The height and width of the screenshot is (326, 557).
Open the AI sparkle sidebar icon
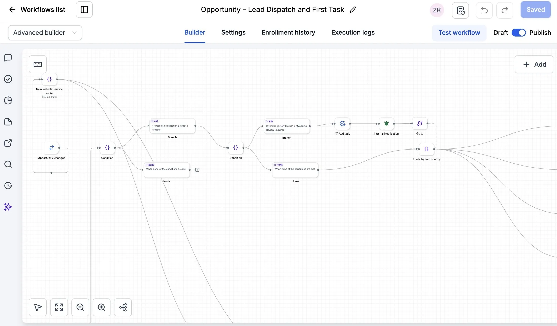[8, 207]
